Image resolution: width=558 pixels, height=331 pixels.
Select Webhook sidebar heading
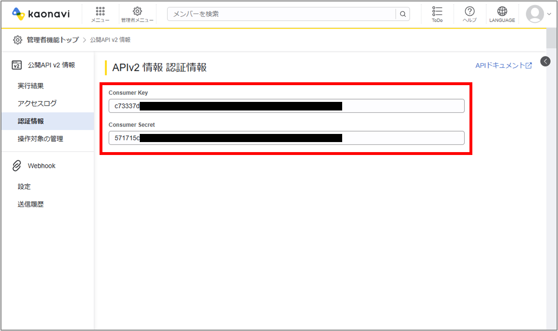tap(42, 165)
